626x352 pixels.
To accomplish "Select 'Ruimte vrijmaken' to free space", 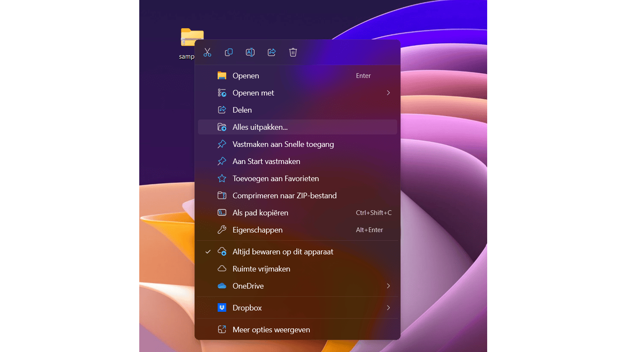I will (261, 268).
